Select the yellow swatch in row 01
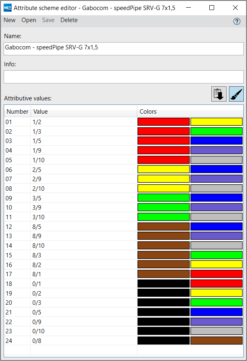The image size is (247, 361). click(217, 122)
